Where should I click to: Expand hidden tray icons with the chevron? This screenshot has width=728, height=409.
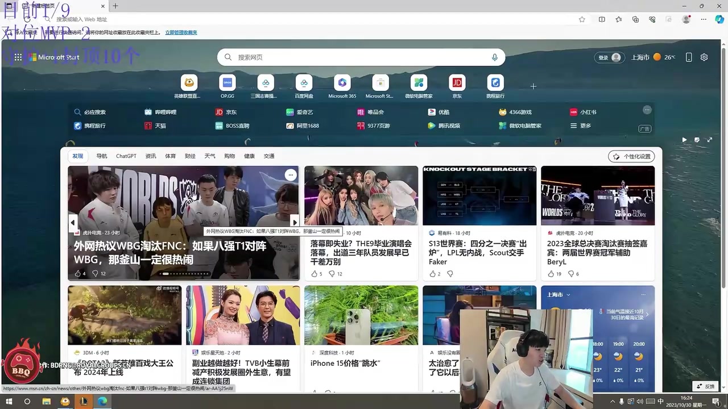click(x=613, y=402)
